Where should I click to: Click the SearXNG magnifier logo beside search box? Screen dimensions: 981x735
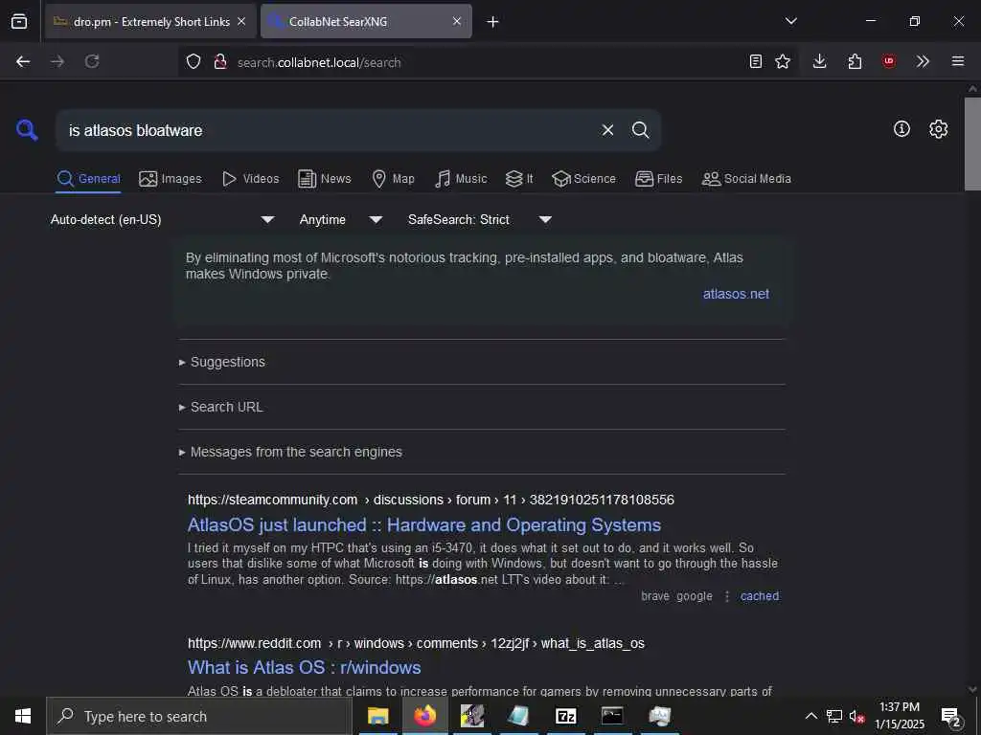click(x=27, y=130)
